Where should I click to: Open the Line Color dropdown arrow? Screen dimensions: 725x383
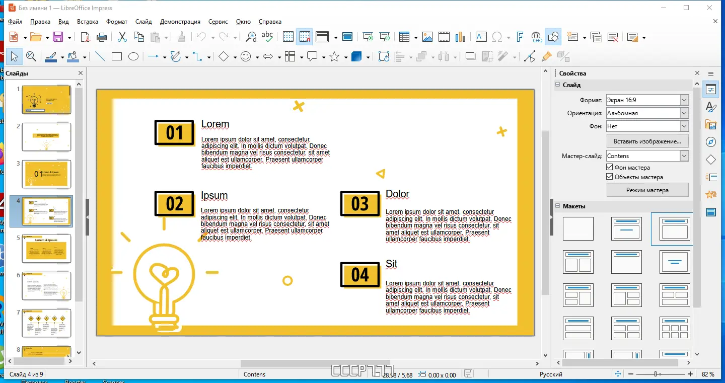pyautogui.click(x=62, y=57)
